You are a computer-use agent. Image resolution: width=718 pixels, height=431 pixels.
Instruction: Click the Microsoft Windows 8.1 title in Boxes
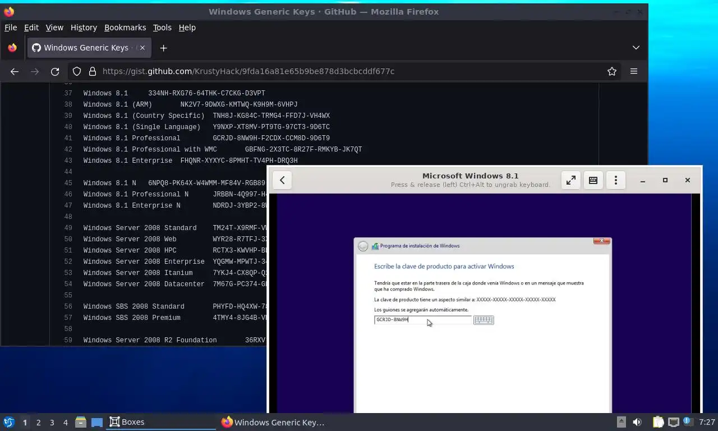click(x=470, y=176)
